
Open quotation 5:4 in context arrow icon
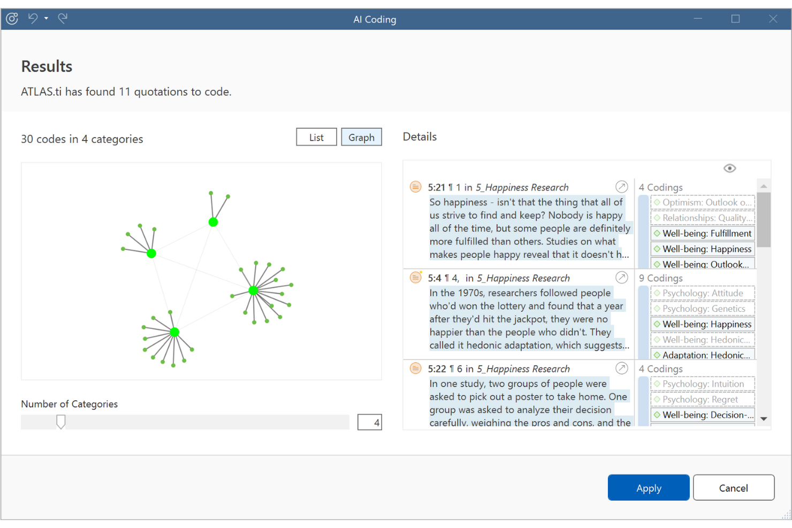click(622, 277)
